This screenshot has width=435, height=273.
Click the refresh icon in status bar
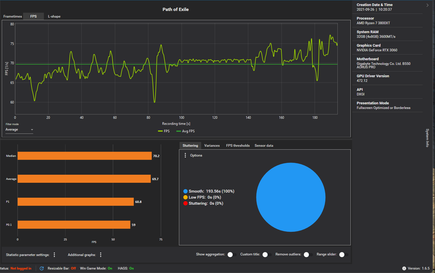[42, 268]
